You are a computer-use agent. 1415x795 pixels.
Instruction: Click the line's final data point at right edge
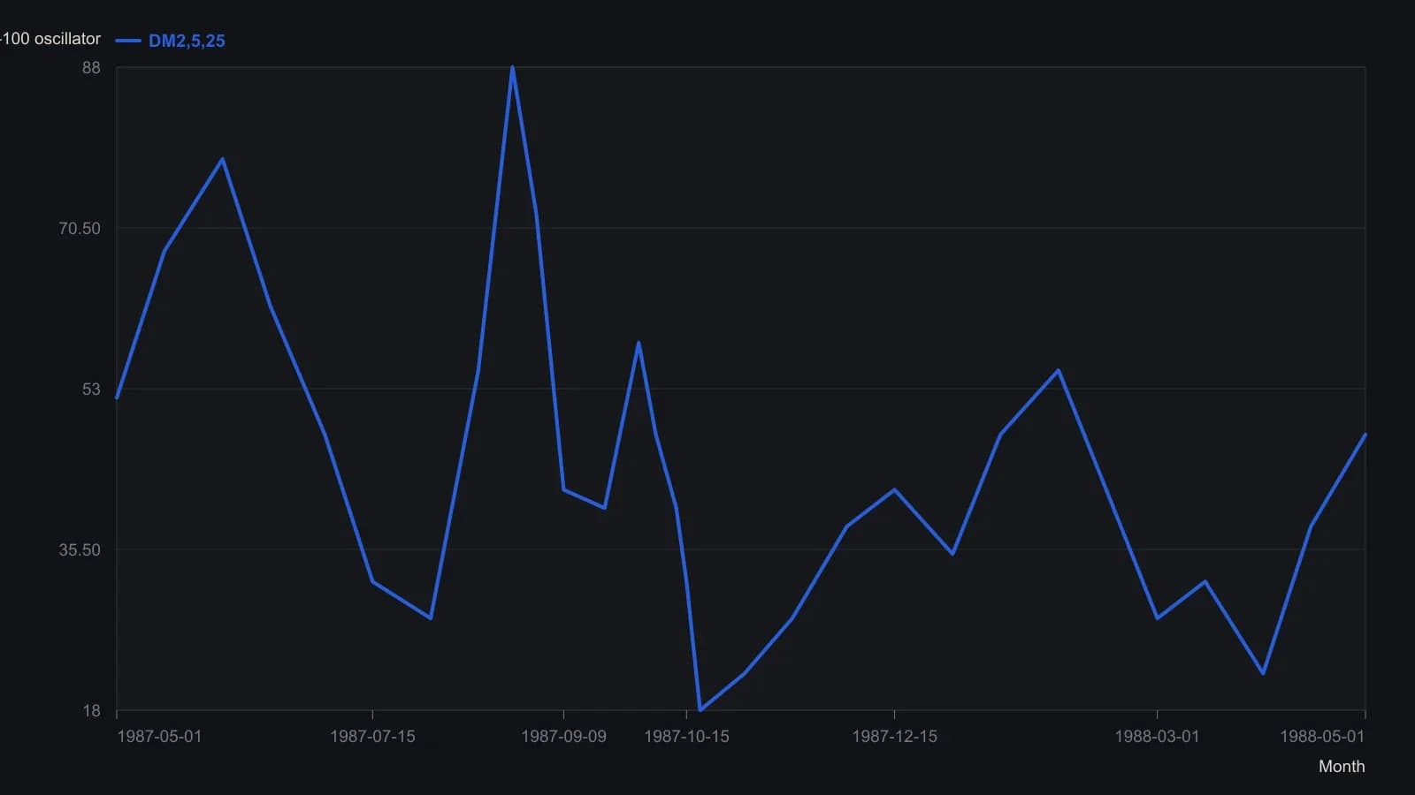[x=1365, y=435]
